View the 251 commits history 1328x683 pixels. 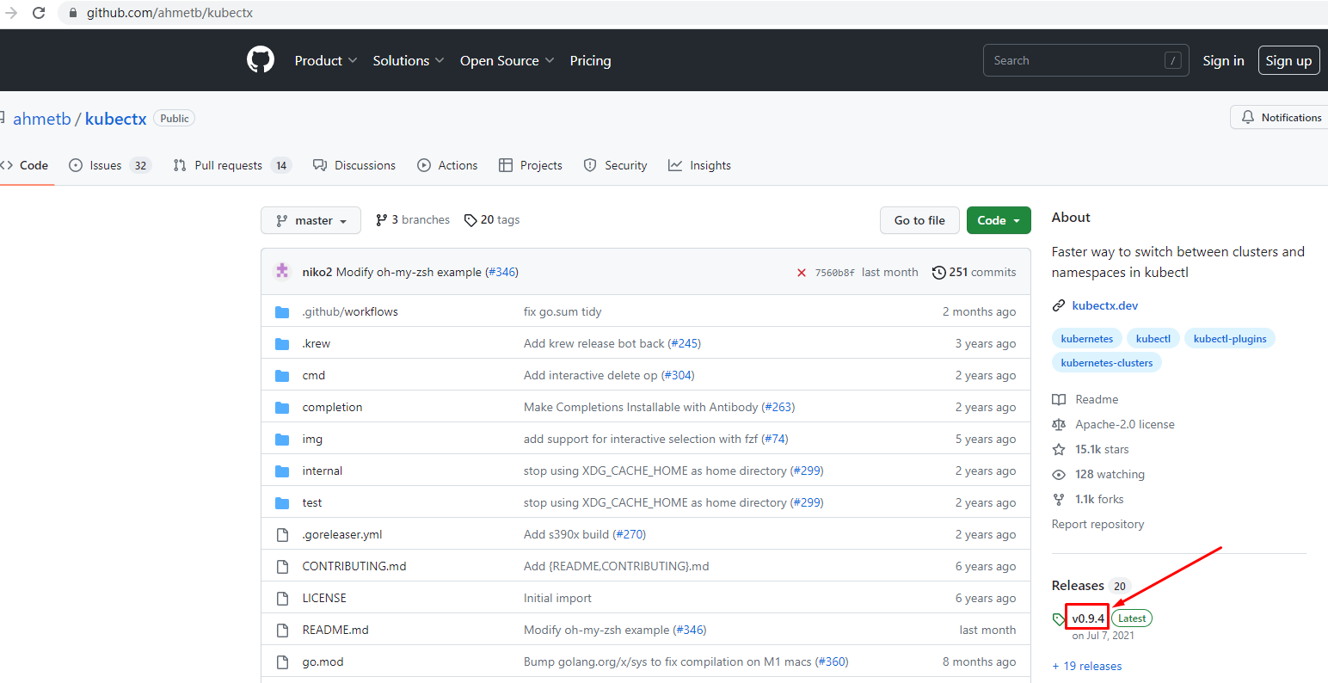click(x=974, y=272)
